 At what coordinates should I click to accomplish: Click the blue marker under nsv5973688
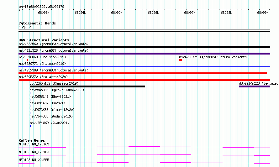click(30, 113)
